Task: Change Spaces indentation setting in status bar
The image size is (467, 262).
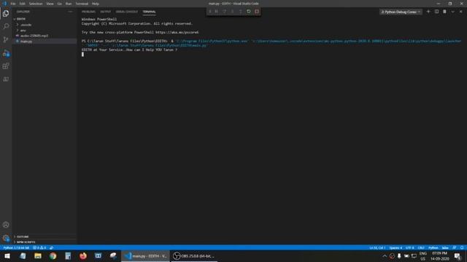Action: point(395,247)
